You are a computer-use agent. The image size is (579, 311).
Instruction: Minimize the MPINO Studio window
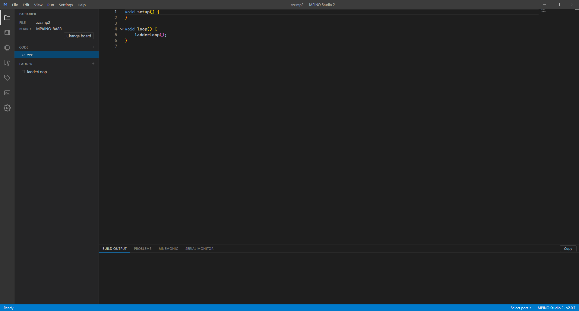click(x=544, y=5)
